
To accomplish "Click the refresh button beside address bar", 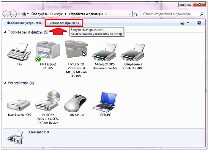I will point(136,14).
